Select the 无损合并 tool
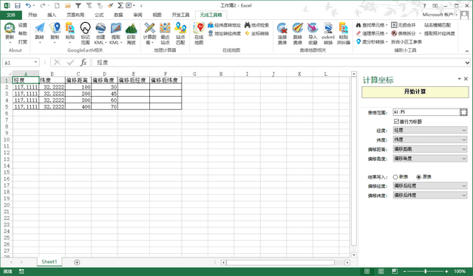Image resolution: width=473 pixels, height=276 pixels. coord(404,25)
